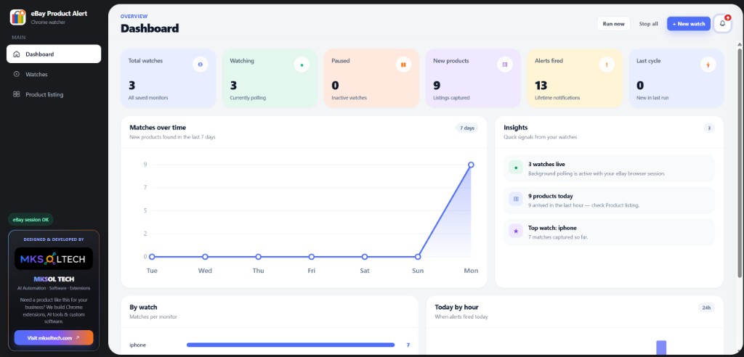The height and width of the screenshot is (357, 744).
Task: Select the Last cycle stats card
Action: click(x=676, y=78)
